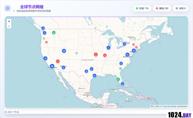Select the red offline node near República Dominicana
This screenshot has height=118, width=193.
point(148,98)
